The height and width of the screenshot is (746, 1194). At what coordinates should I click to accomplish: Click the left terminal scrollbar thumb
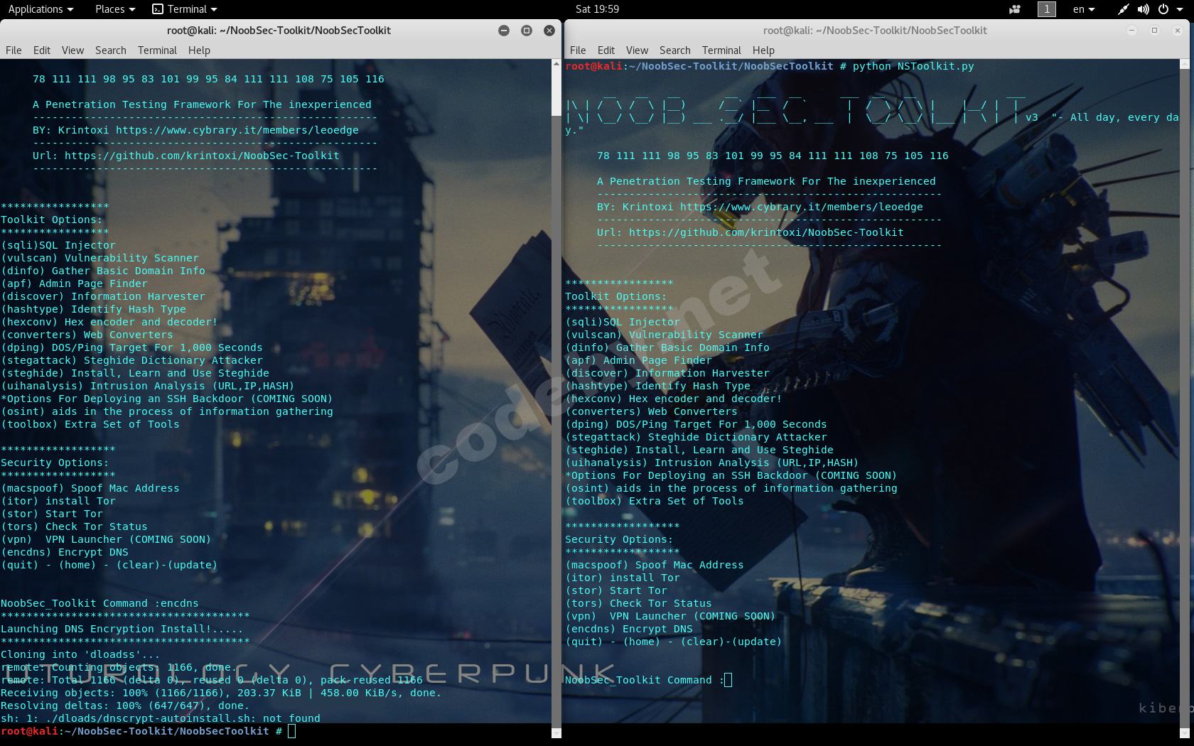coord(556,92)
